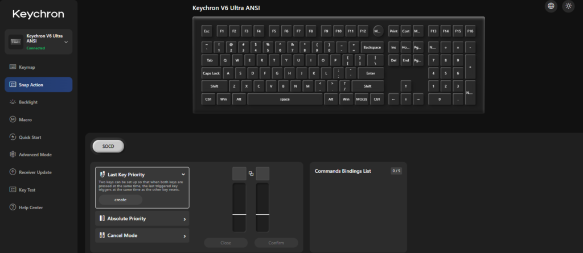
Task: Select the numpad divide key
Action: coord(446,48)
